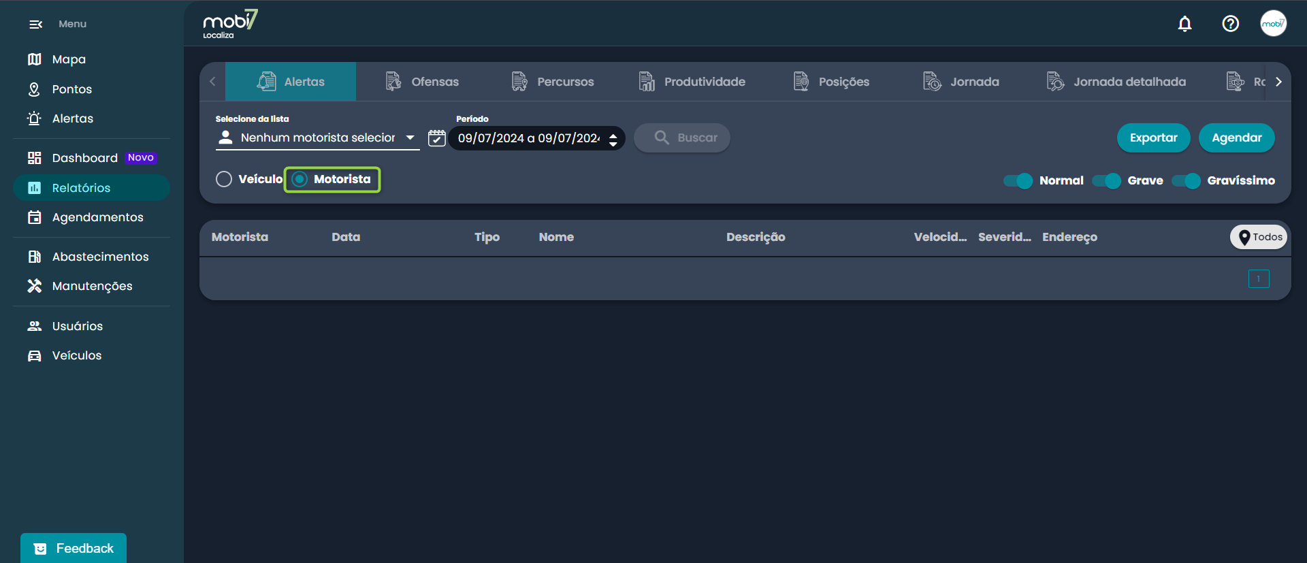Select the Veículo radio button
The height and width of the screenshot is (563, 1307).
pos(224,179)
